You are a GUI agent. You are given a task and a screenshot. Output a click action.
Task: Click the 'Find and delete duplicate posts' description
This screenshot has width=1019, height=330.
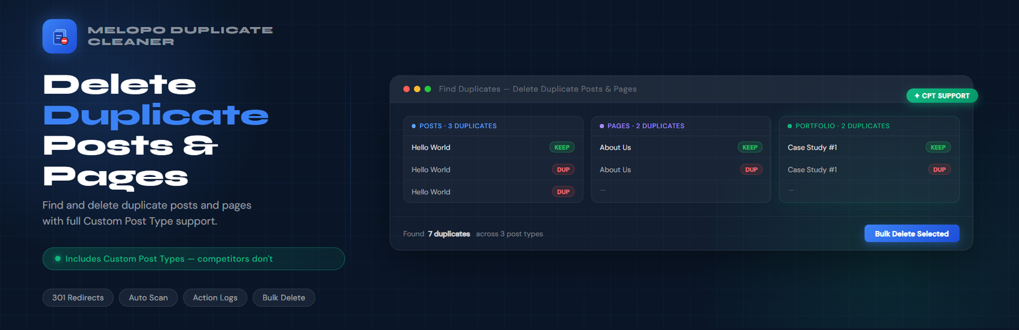147,213
